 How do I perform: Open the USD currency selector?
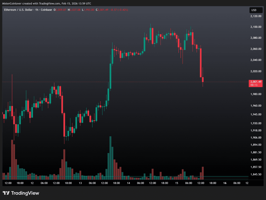tap(254, 10)
